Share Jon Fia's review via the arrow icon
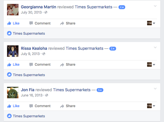 click(x=68, y=106)
